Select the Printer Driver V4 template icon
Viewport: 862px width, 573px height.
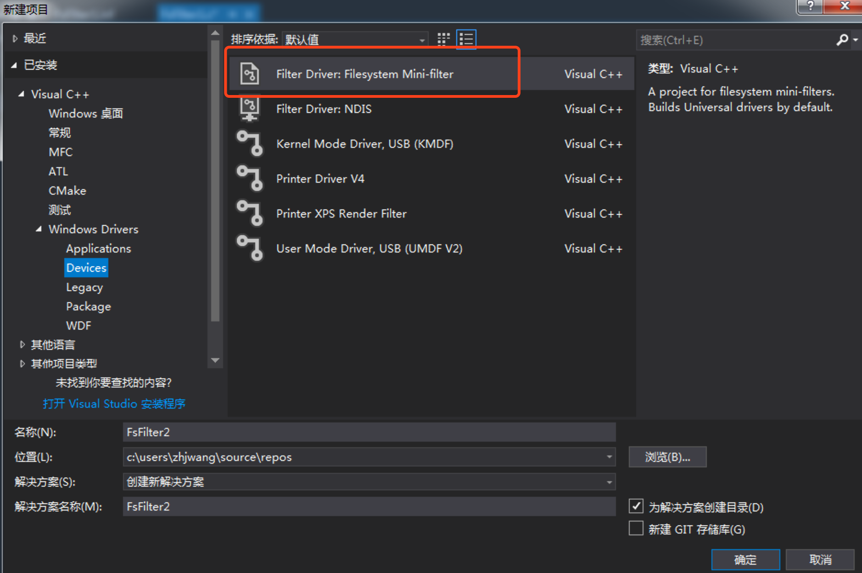click(250, 179)
